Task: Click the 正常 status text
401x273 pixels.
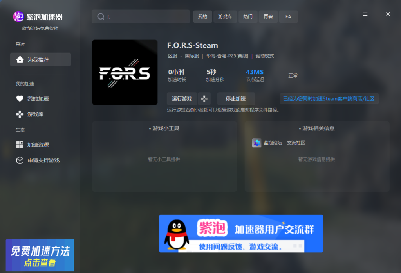Action: [x=293, y=75]
